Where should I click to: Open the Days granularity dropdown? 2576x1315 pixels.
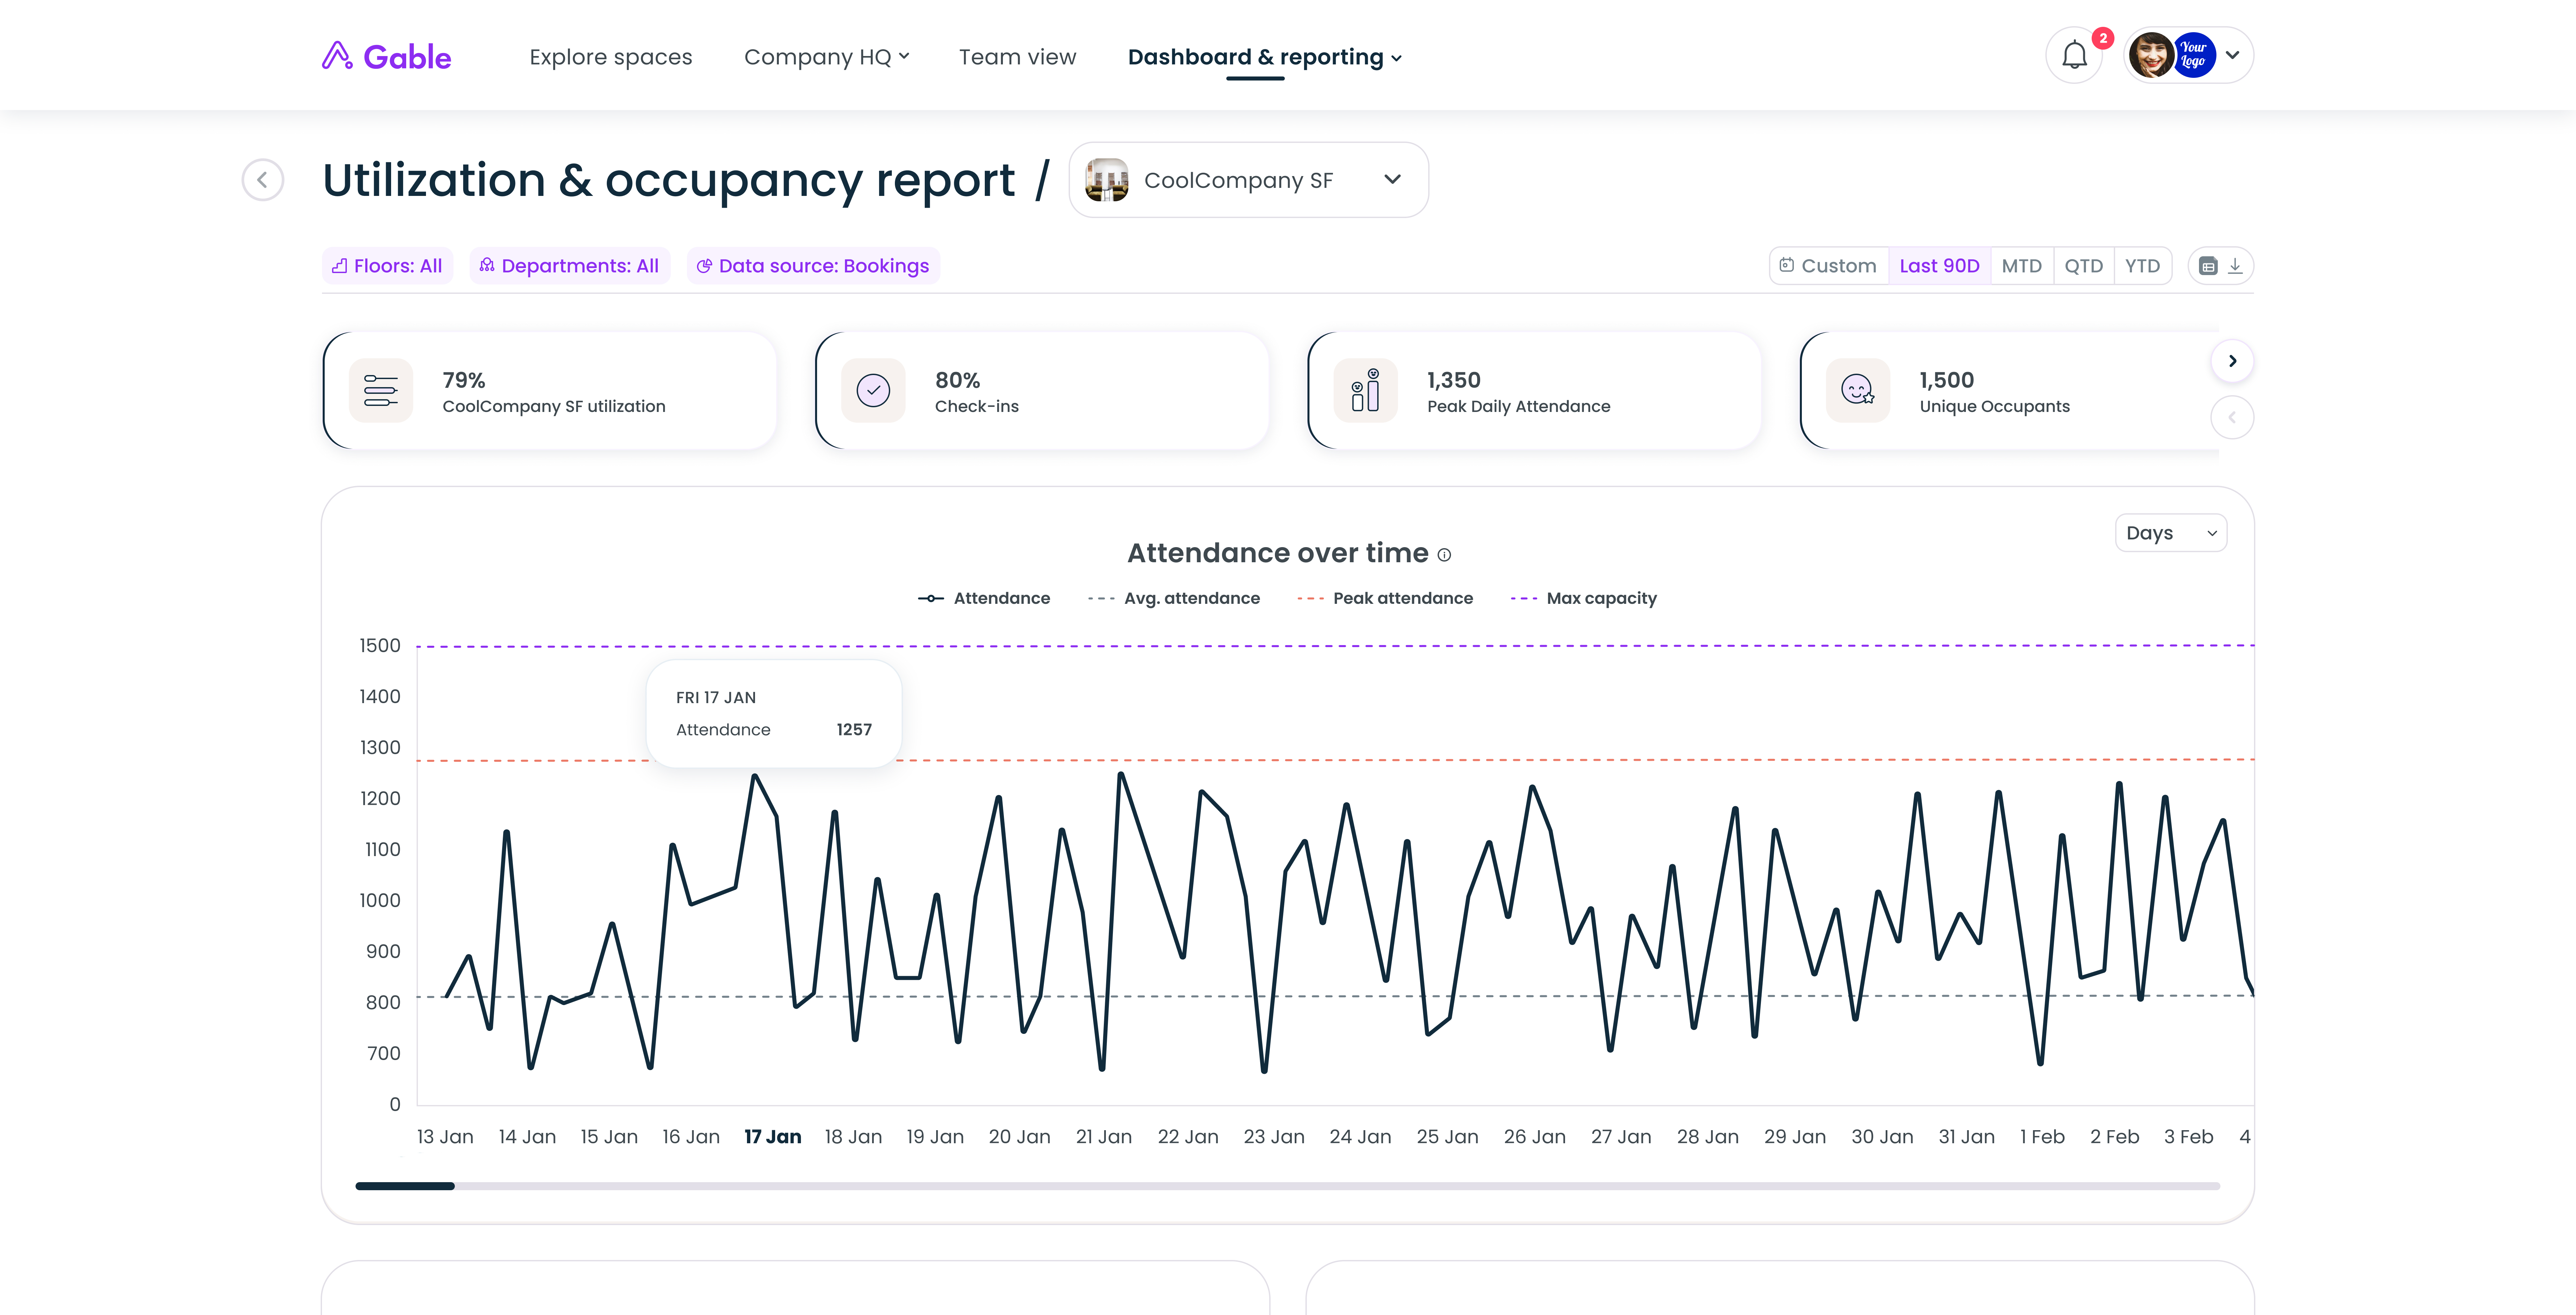[2170, 533]
